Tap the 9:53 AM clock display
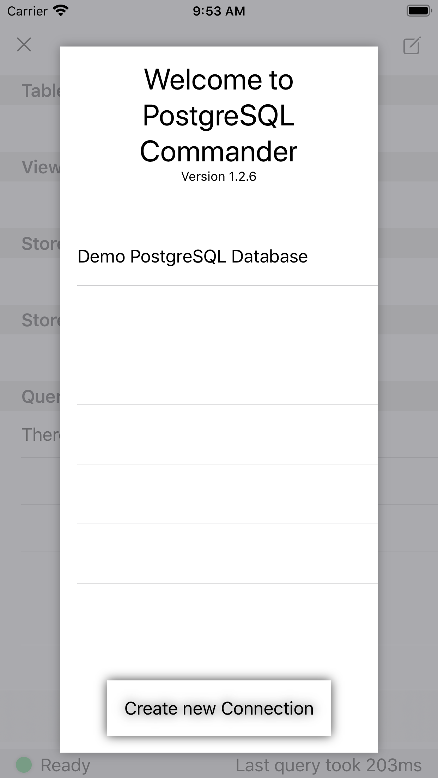 coord(219,11)
